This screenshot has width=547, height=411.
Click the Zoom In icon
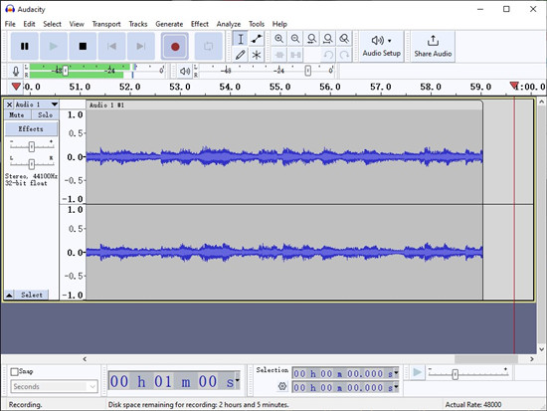click(x=279, y=39)
